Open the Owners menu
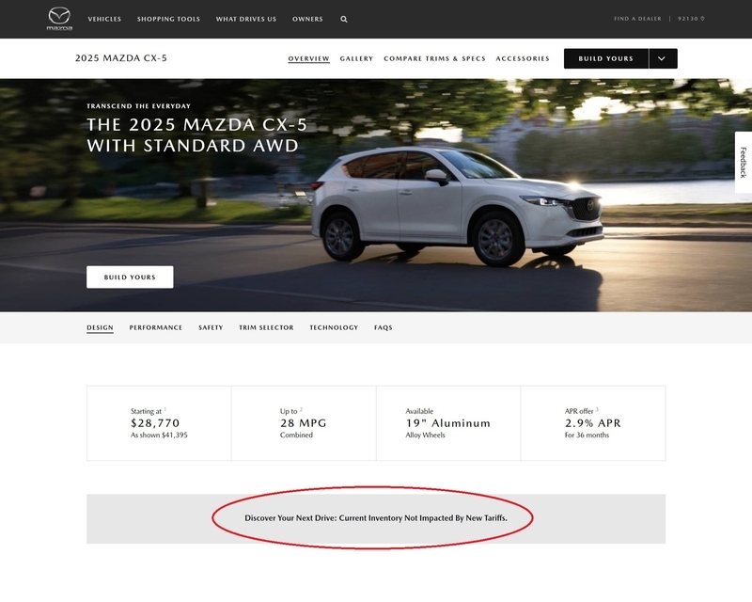 (x=307, y=19)
